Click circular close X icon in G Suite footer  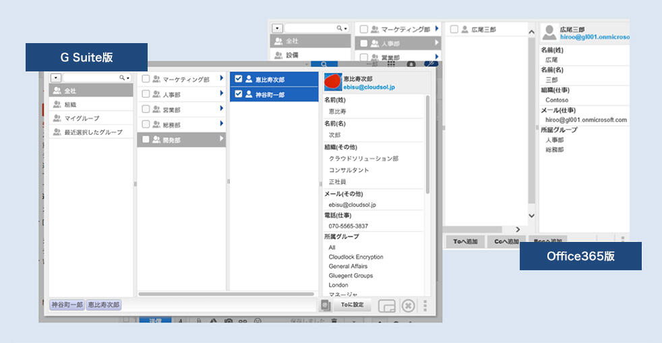click(x=409, y=305)
